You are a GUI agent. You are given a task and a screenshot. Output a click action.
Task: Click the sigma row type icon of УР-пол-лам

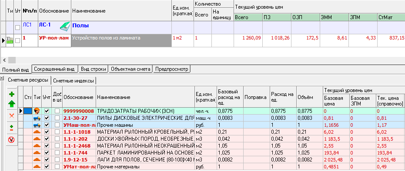coord(10,40)
